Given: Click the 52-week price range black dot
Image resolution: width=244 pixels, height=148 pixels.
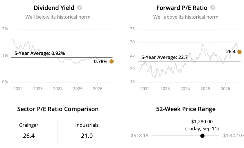Looking at the screenshot, I should tap(202, 136).
